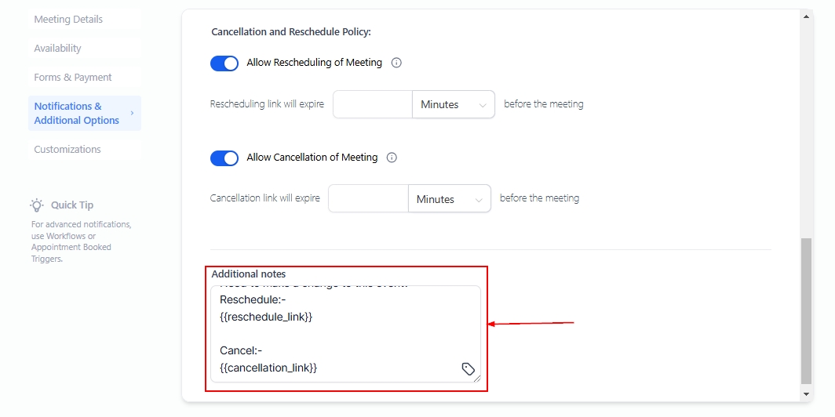The width and height of the screenshot is (835, 417).
Task: Click chevron on Notifications & Additional Options
Action: click(132, 114)
